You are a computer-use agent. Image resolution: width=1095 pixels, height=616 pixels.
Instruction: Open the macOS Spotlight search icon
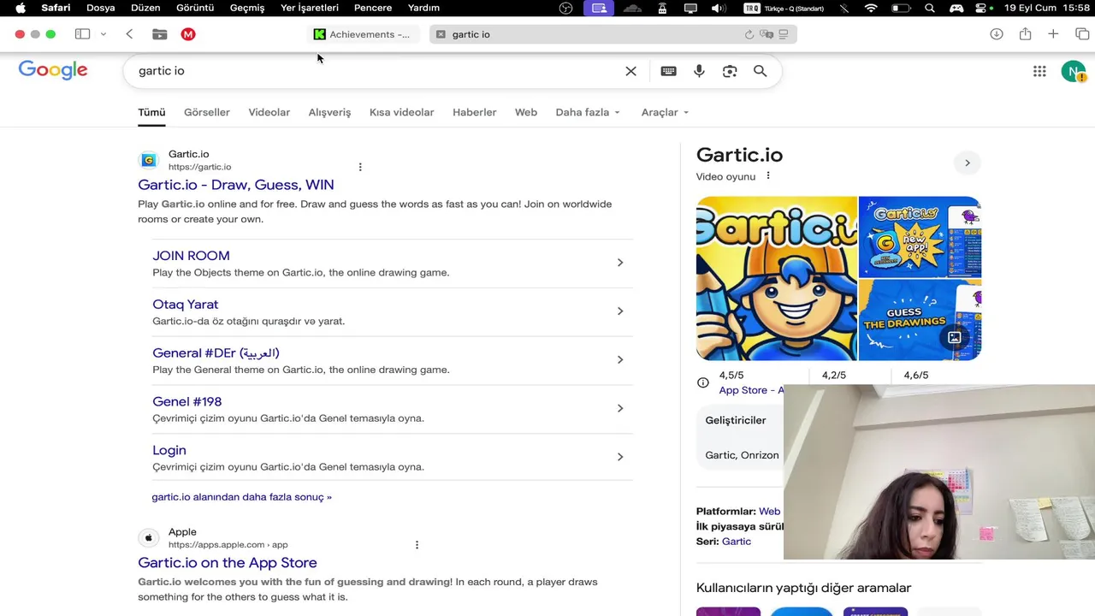pos(930,8)
